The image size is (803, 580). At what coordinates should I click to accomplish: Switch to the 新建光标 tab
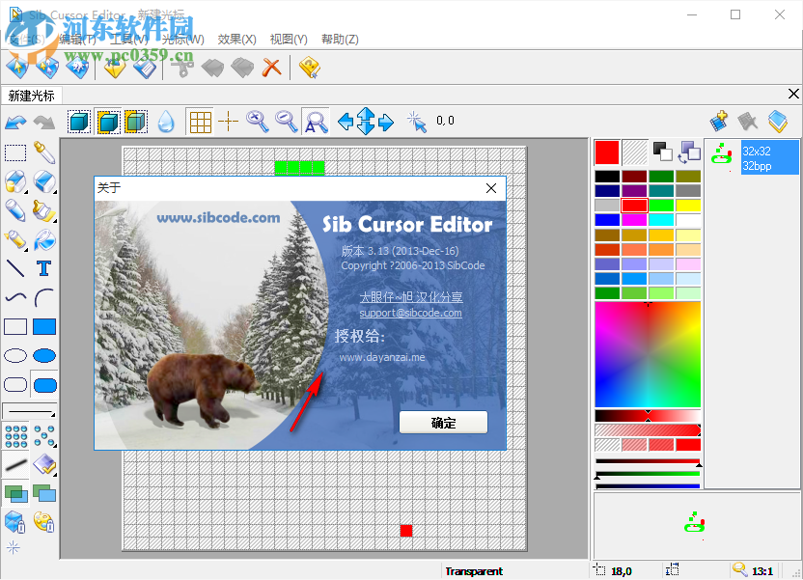click(x=31, y=95)
